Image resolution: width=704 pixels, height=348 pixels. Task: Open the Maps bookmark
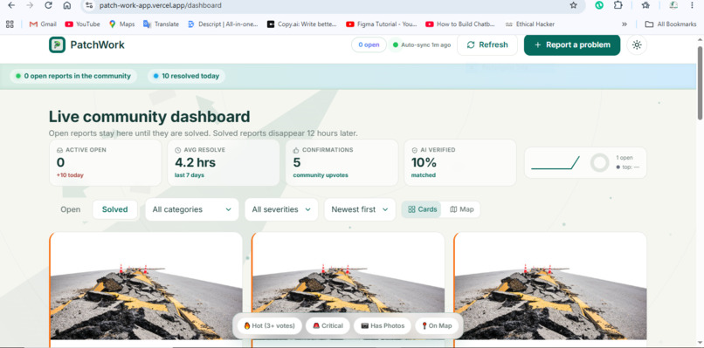tap(121, 24)
